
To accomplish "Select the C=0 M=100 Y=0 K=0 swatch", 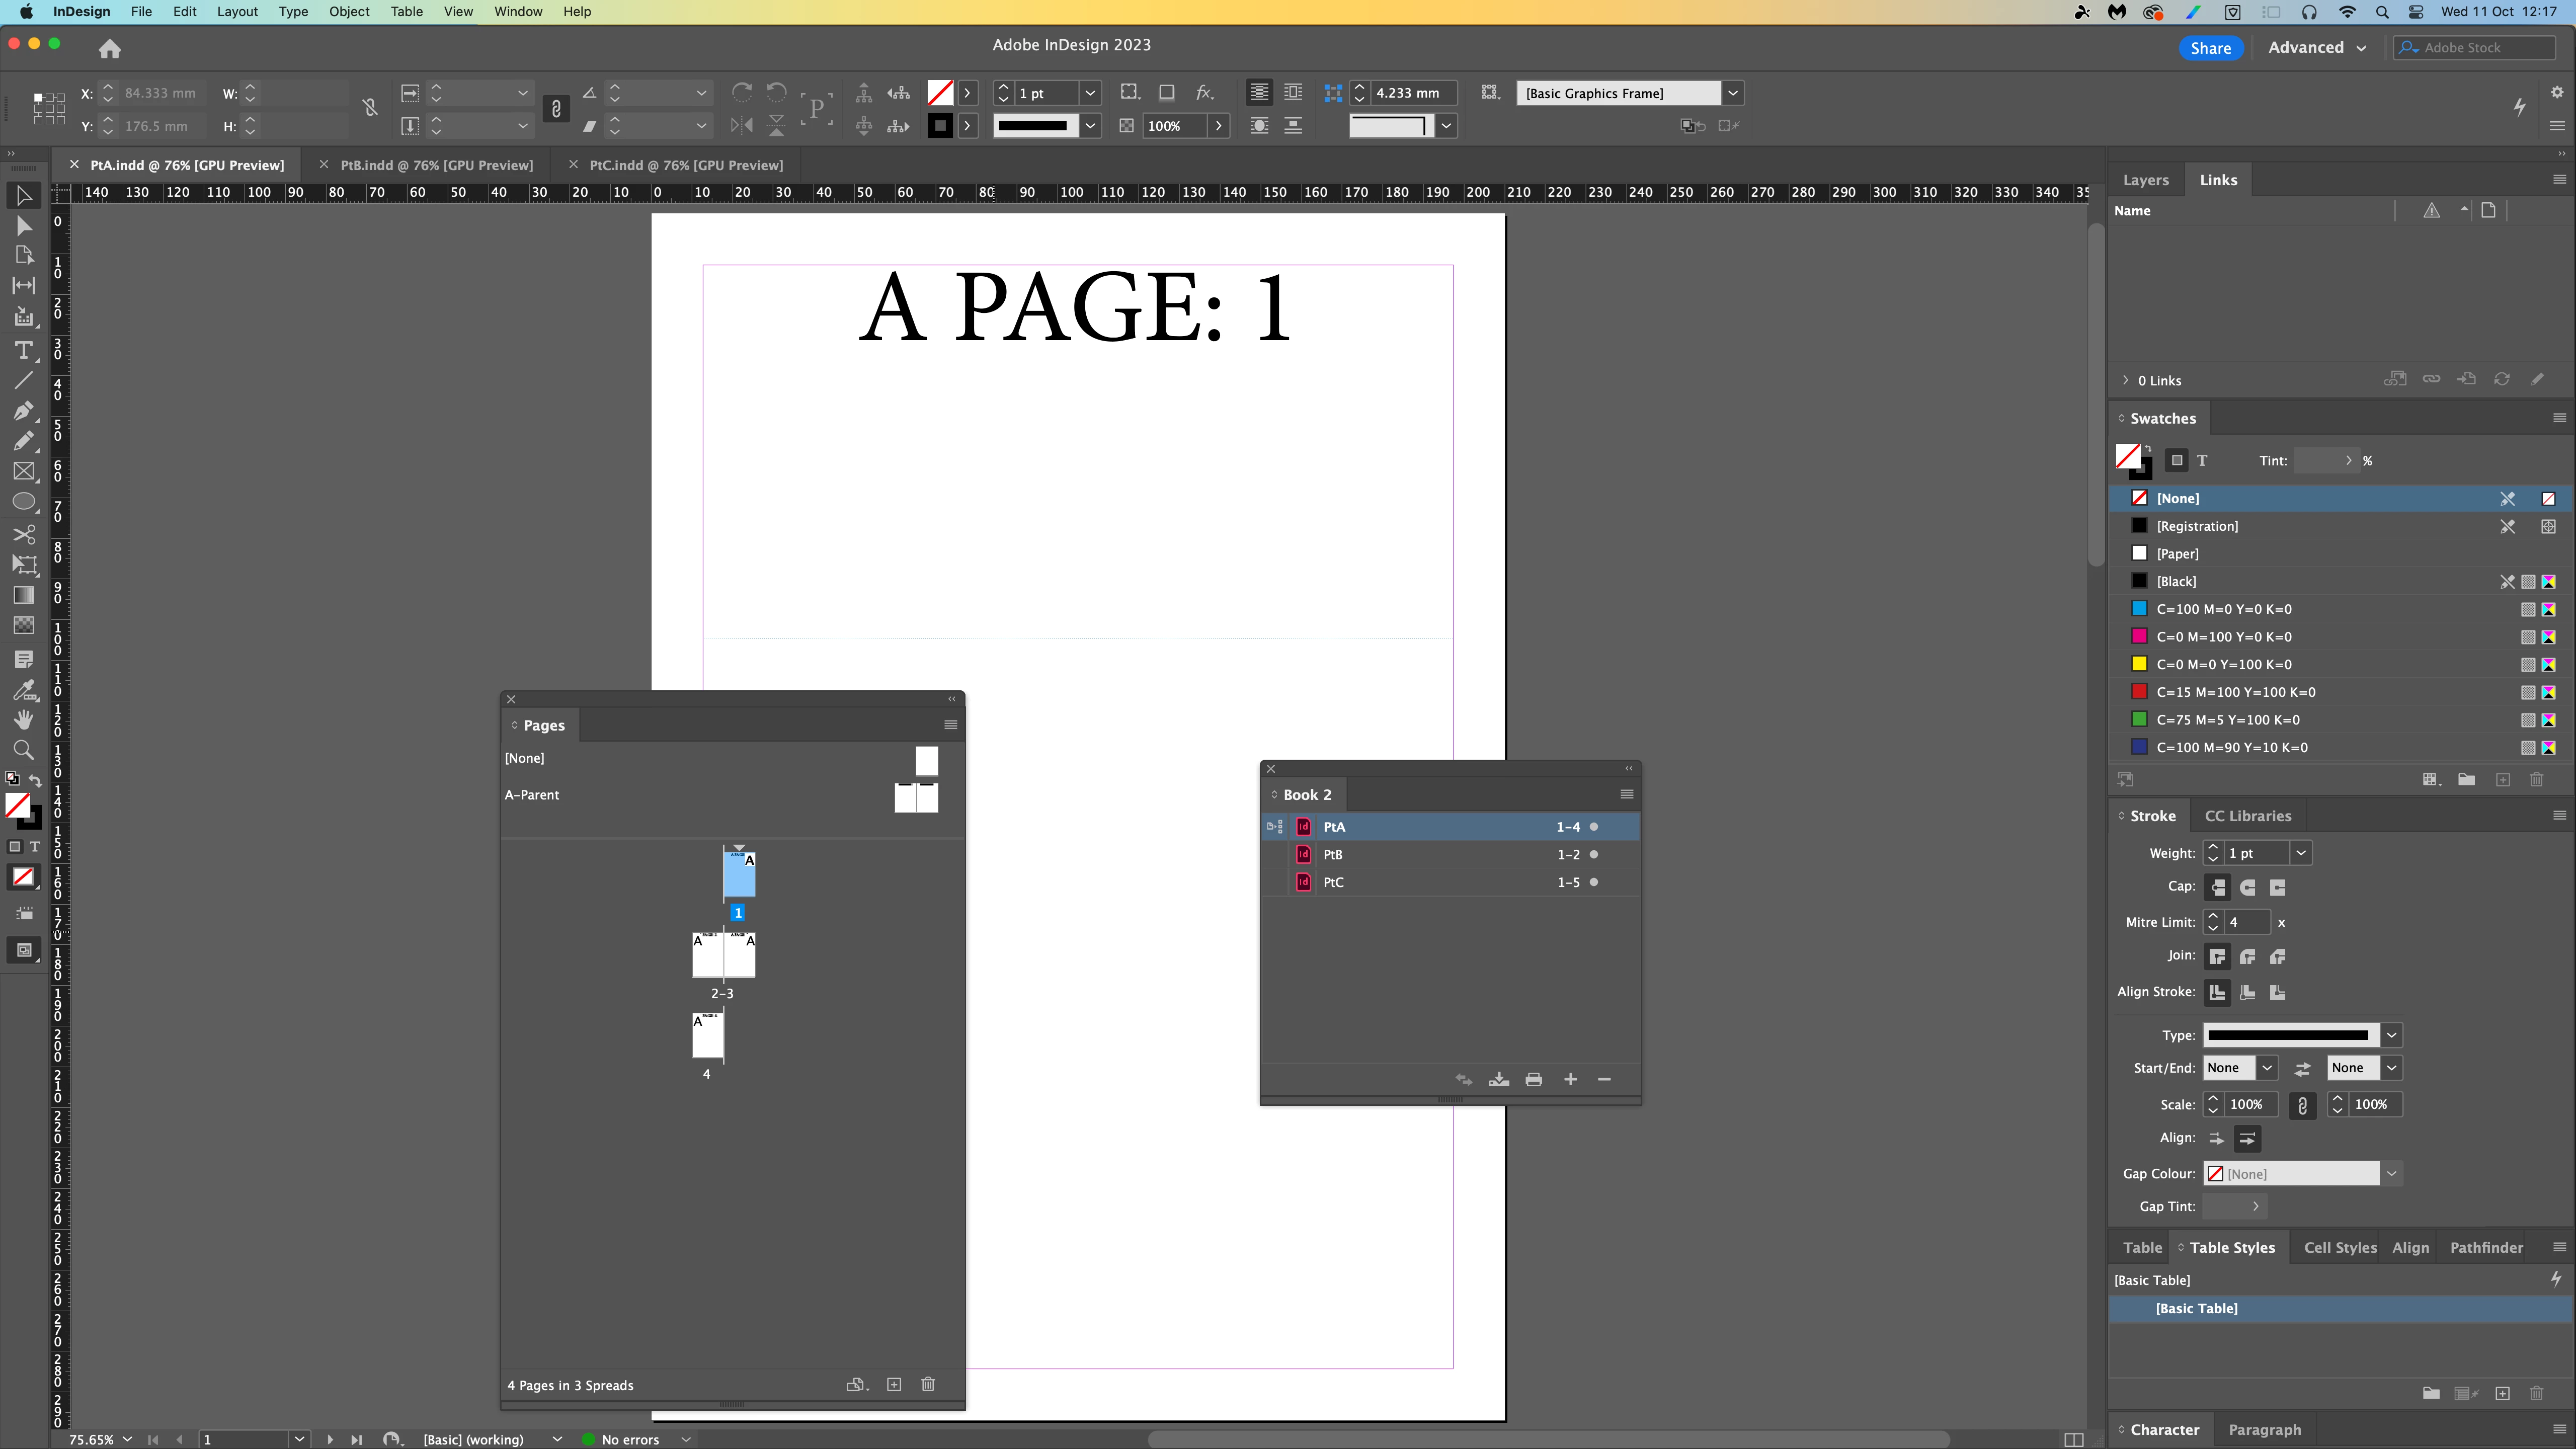I will click(x=2223, y=637).
